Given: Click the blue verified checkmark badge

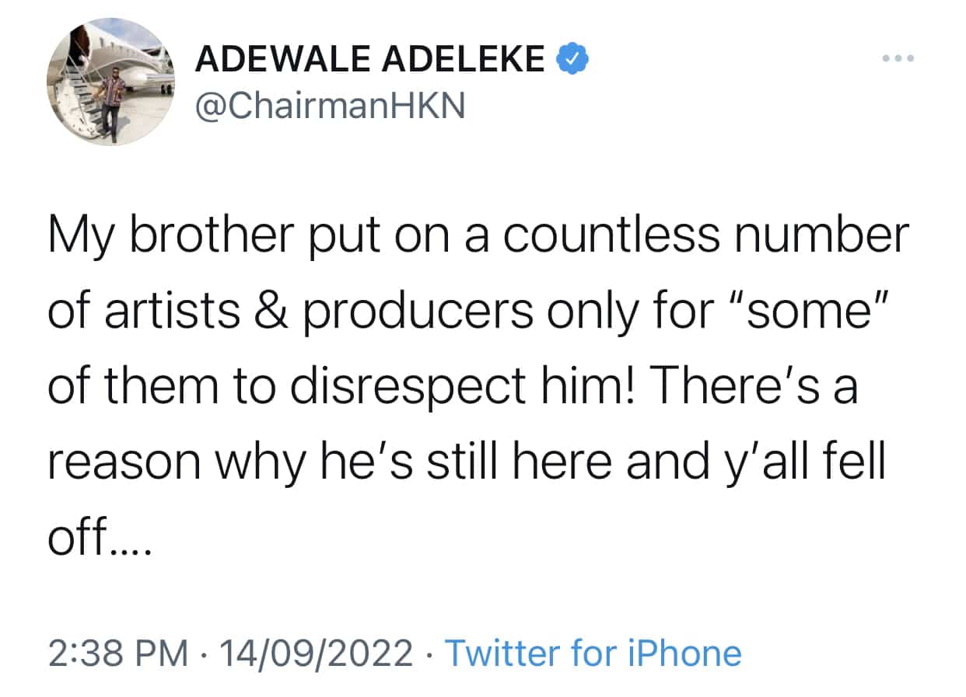Looking at the screenshot, I should click(x=572, y=59).
